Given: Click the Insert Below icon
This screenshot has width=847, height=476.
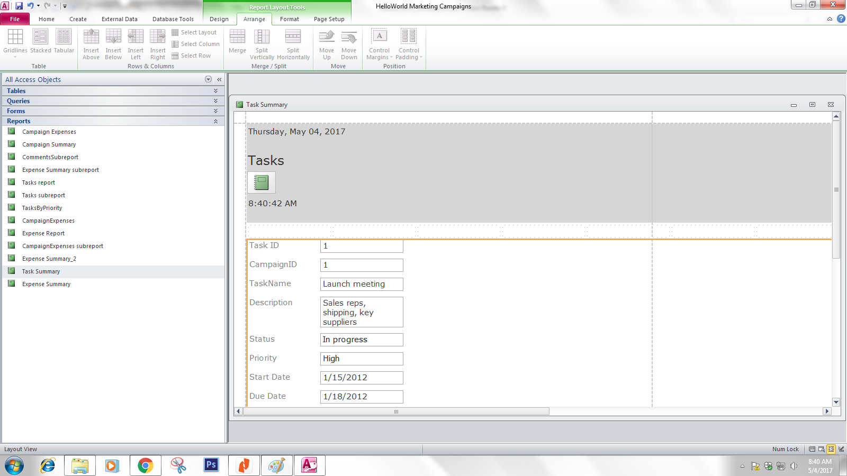Looking at the screenshot, I should [x=113, y=42].
